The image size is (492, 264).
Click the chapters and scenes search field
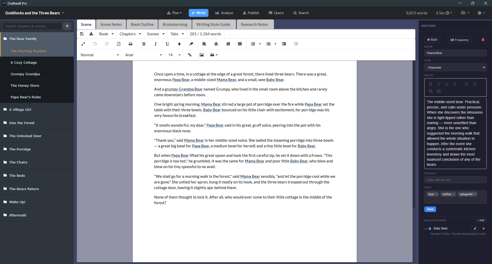pos(32,26)
